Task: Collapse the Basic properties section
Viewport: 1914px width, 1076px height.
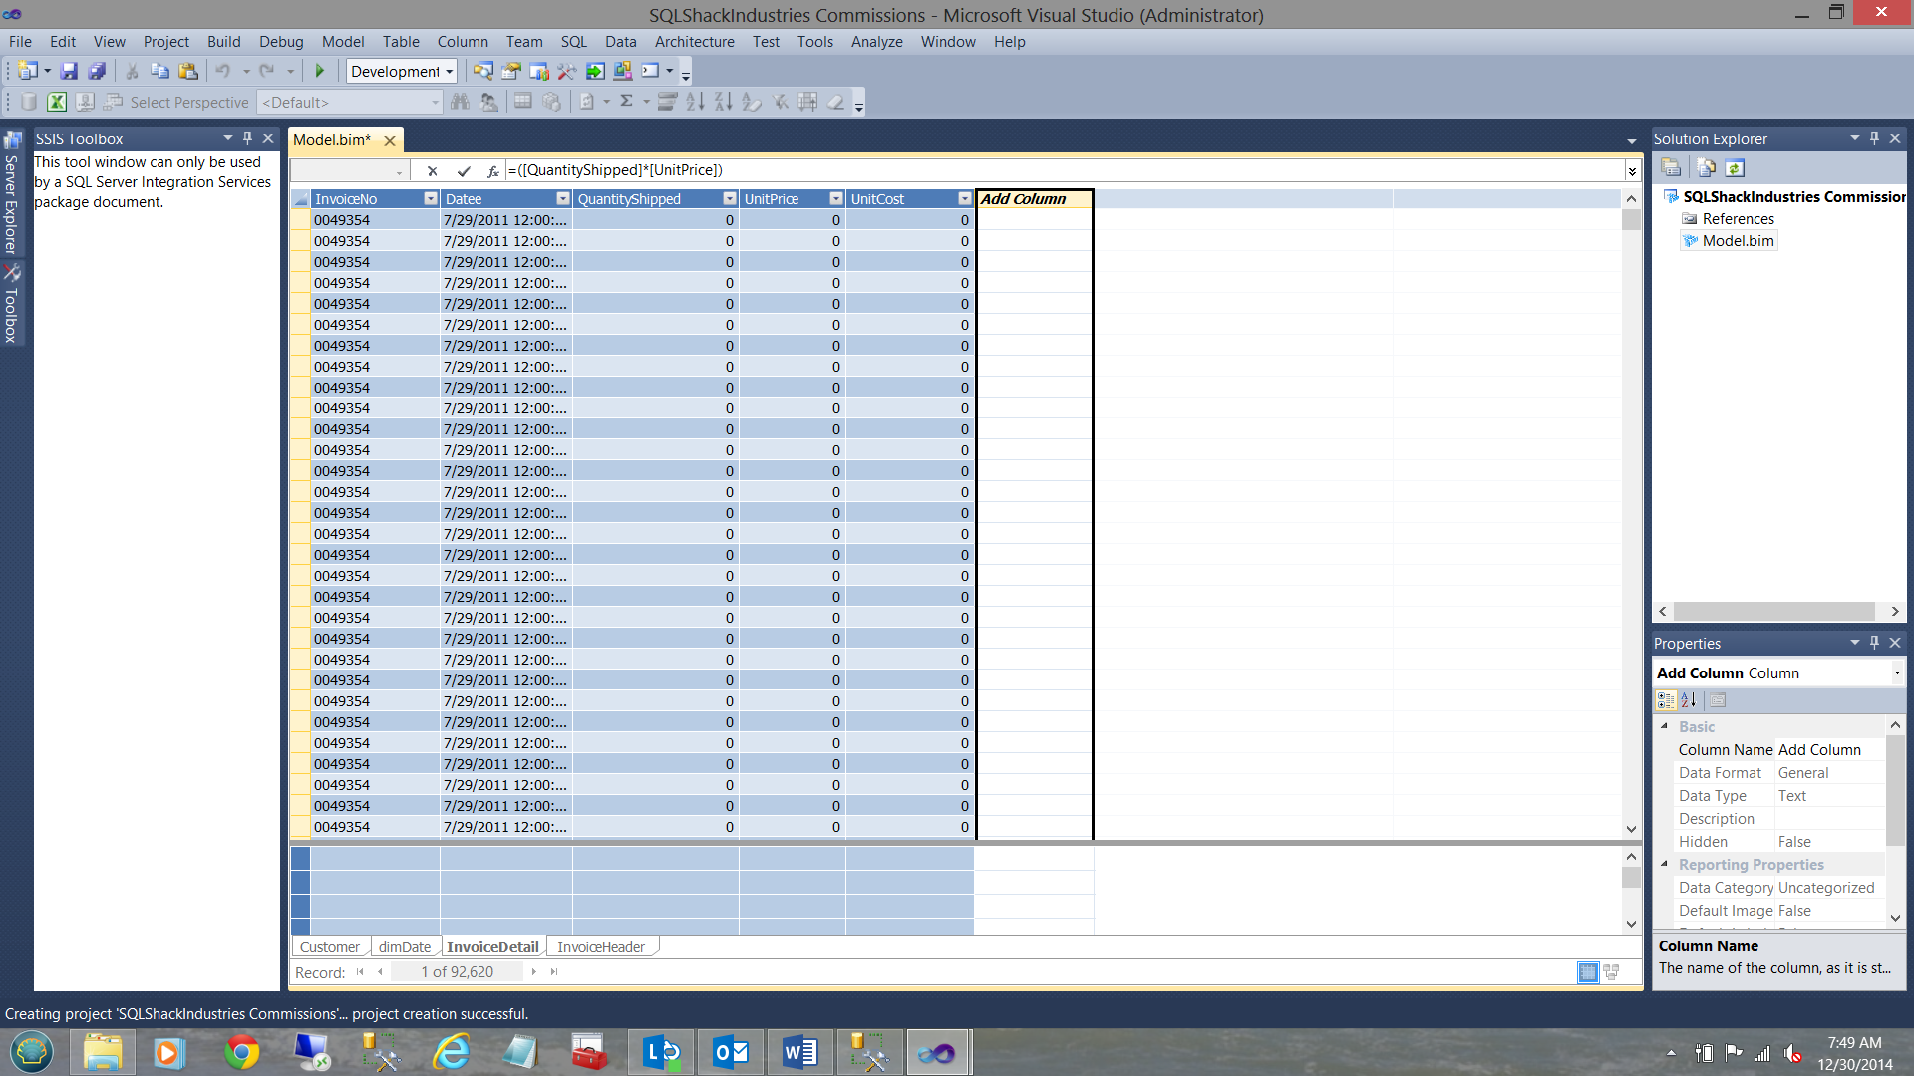Action: (1664, 727)
